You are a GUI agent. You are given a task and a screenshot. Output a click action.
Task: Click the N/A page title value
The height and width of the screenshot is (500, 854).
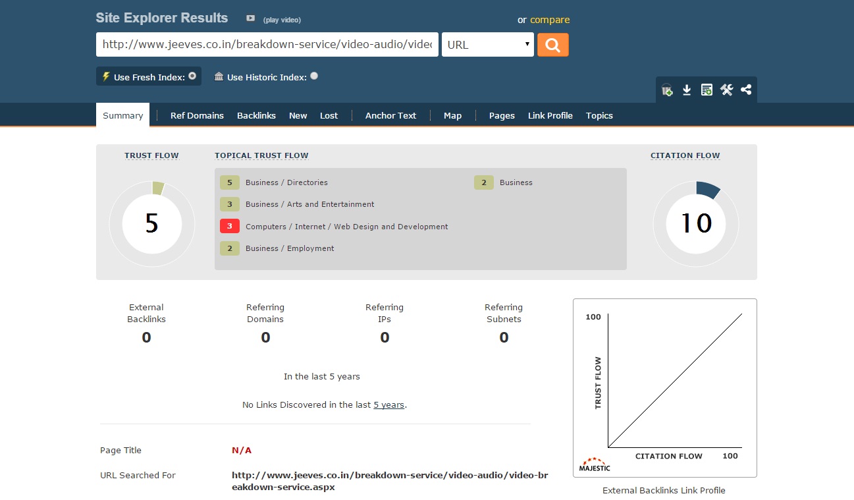[242, 451]
